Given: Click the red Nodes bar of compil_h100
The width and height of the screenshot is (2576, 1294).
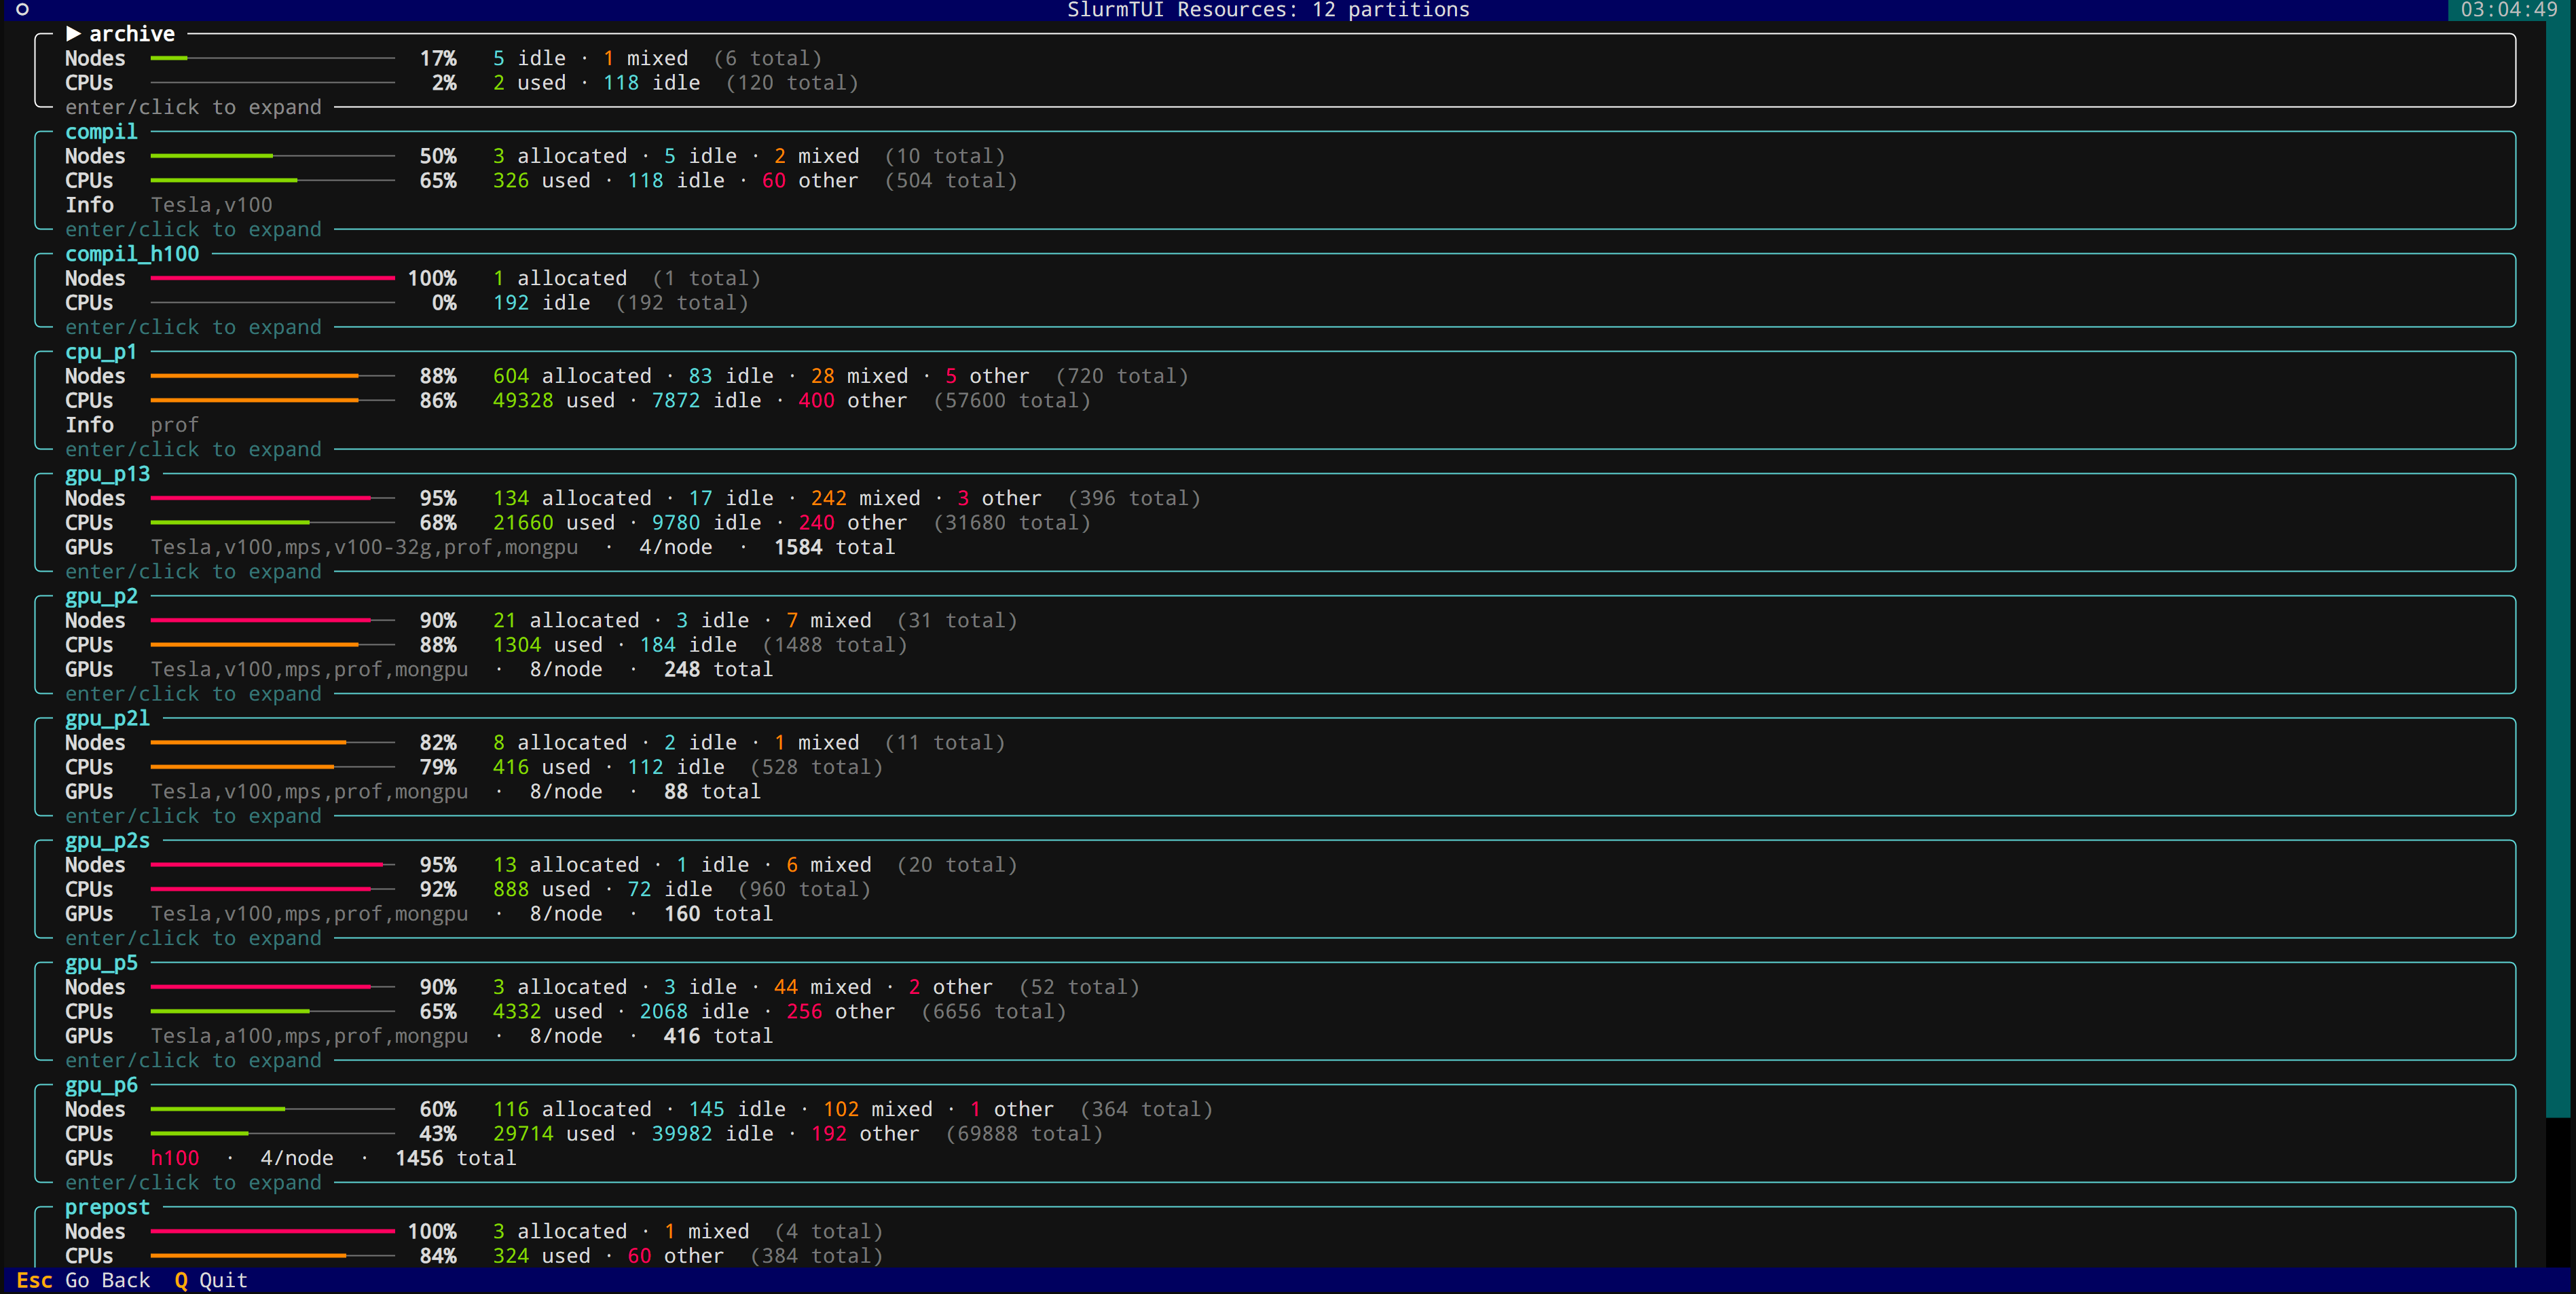Looking at the screenshot, I should click(270, 278).
